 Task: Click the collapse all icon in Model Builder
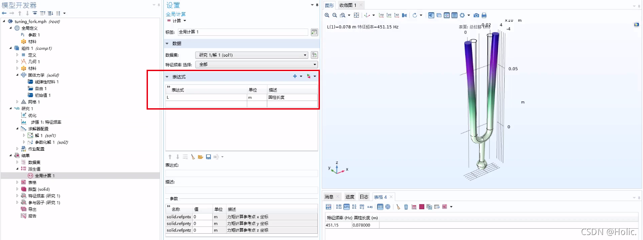pos(42,13)
